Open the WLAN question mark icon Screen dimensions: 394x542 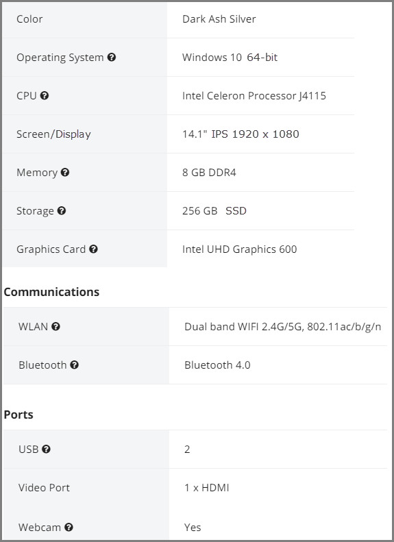56,326
